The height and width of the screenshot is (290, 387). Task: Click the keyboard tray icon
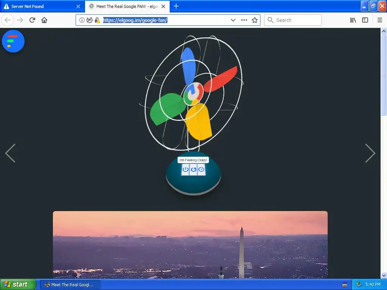click(x=345, y=285)
